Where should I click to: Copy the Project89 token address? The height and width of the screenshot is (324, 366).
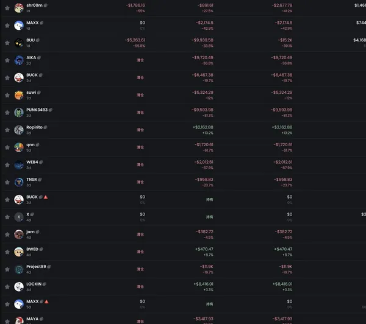(x=49, y=267)
